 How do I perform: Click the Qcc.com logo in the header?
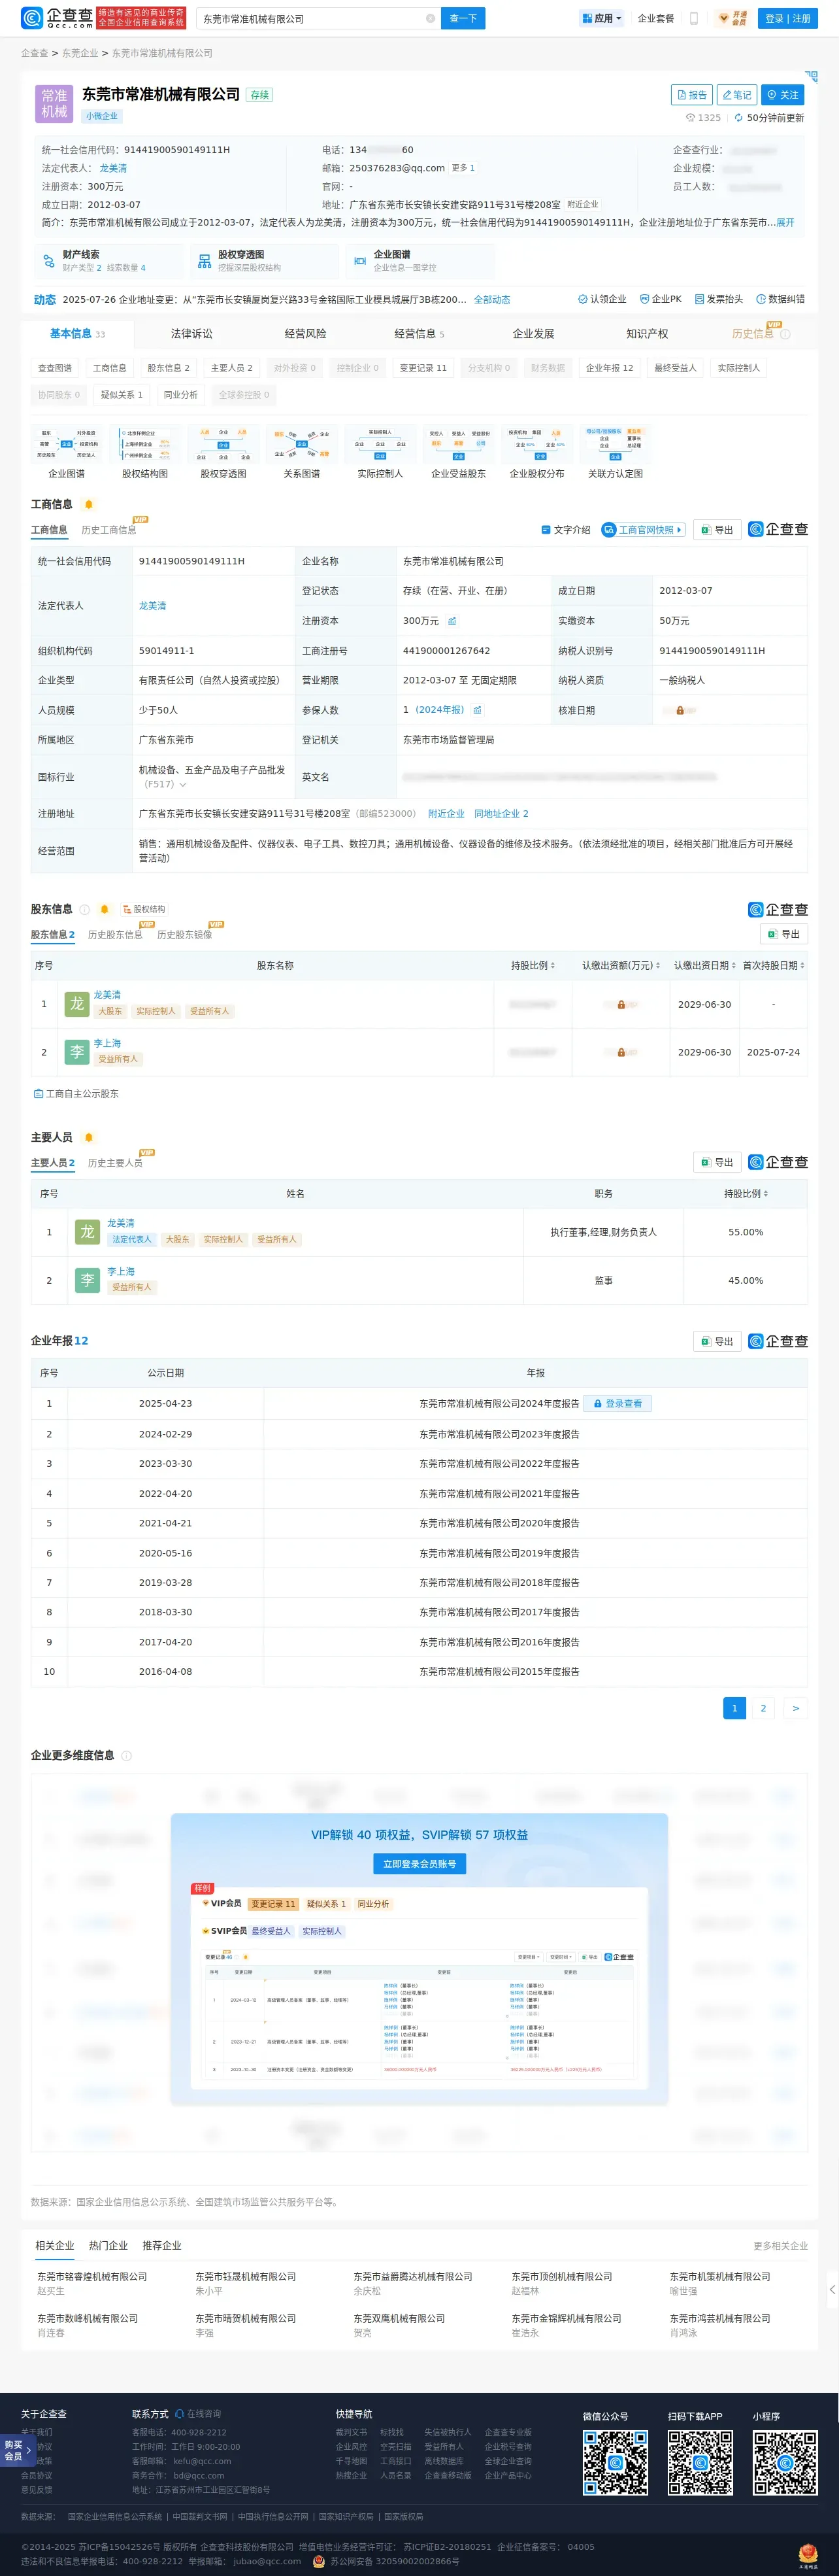coord(57,18)
